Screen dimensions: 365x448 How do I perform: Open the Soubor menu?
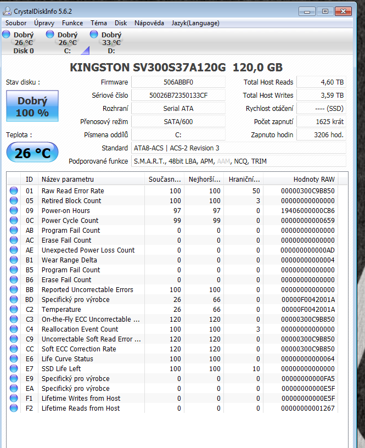[x=16, y=23]
